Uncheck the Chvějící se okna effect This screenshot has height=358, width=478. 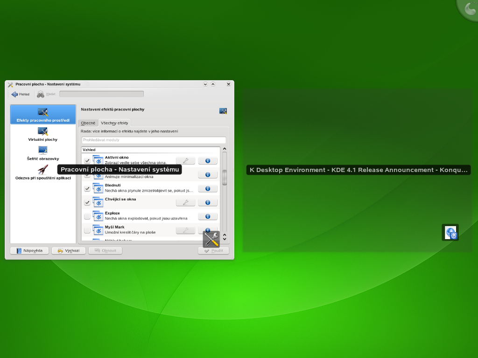pos(87,202)
